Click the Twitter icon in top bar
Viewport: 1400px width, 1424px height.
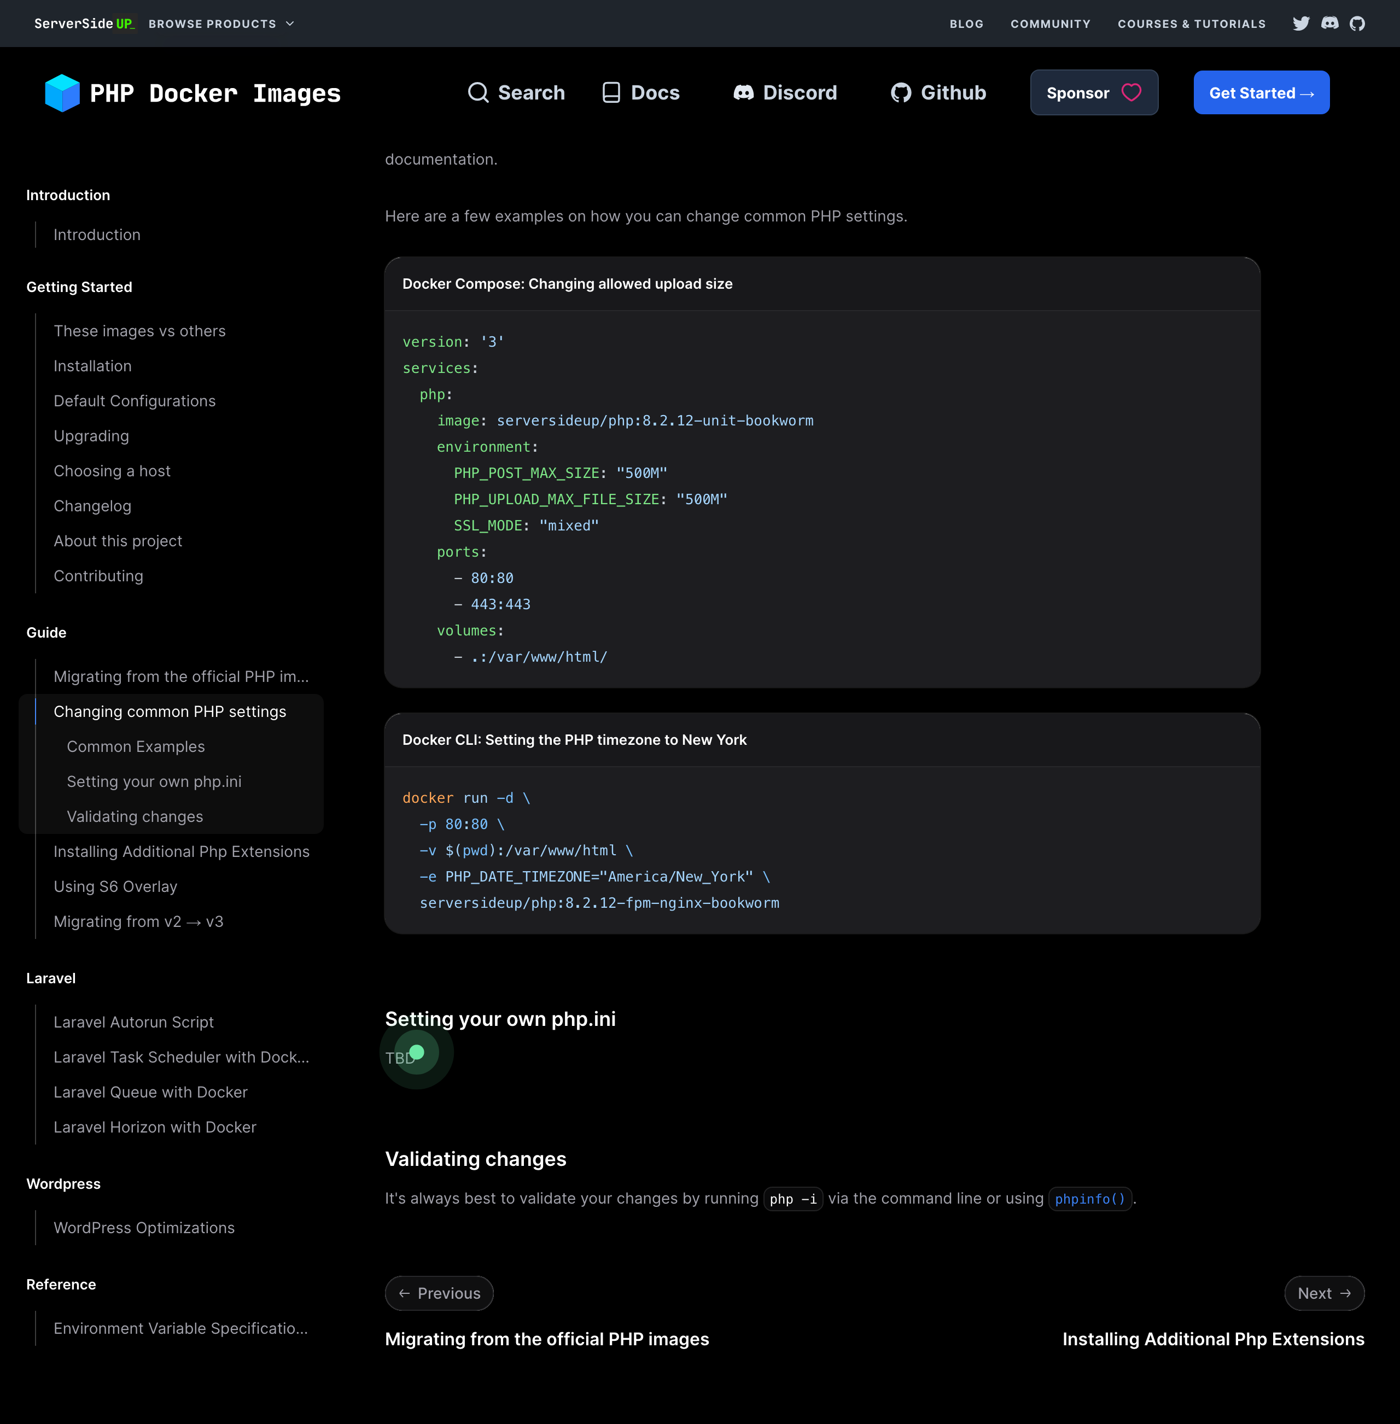(x=1300, y=24)
